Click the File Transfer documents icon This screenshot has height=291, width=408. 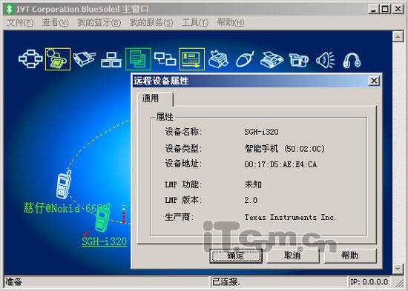(x=138, y=59)
